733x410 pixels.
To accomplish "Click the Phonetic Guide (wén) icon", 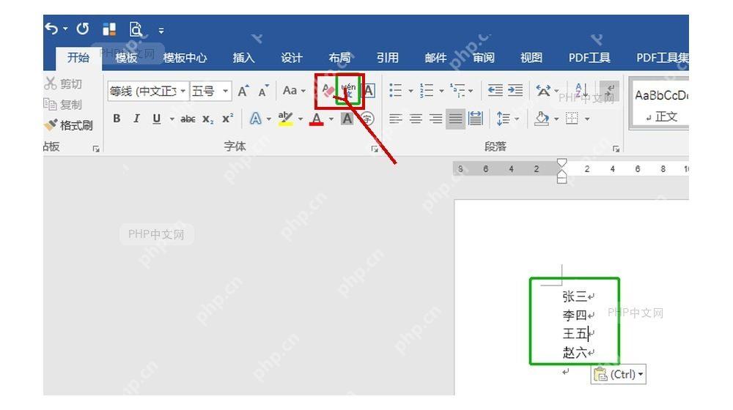I will coord(347,91).
